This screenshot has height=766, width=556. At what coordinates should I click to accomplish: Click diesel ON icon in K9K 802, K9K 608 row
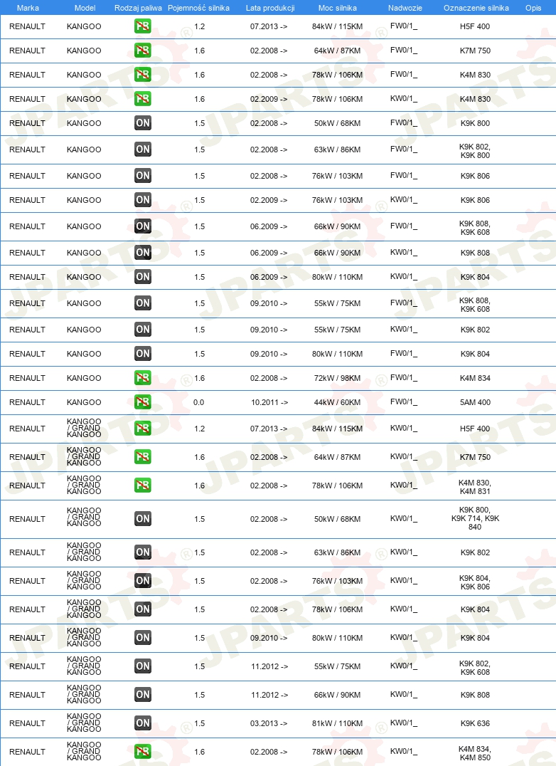pos(143,666)
